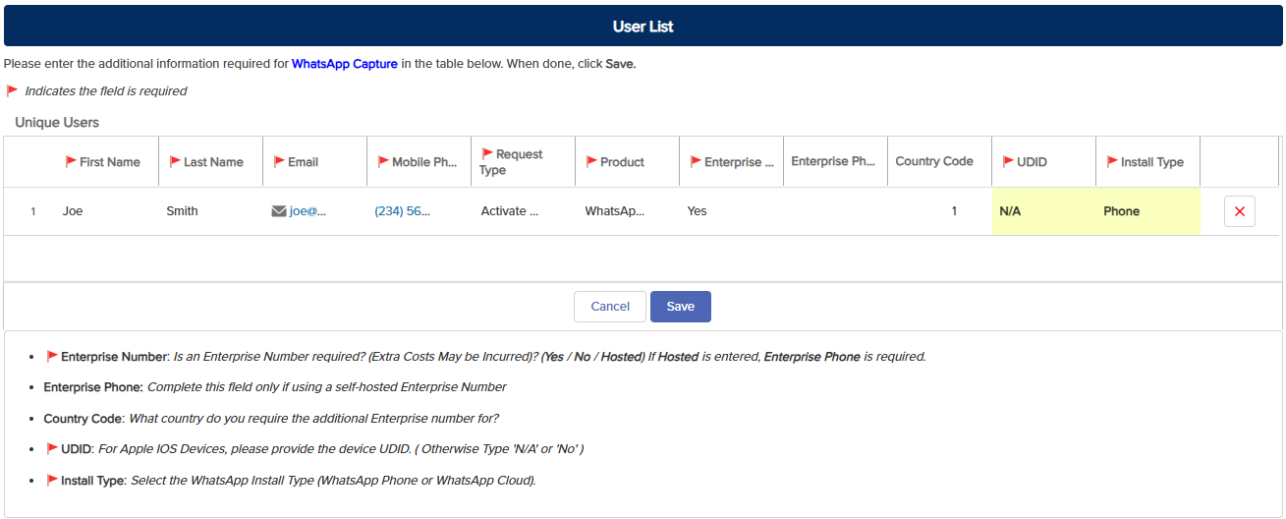
Task: Edit the Install Type cell showing Phone
Action: click(x=1147, y=211)
